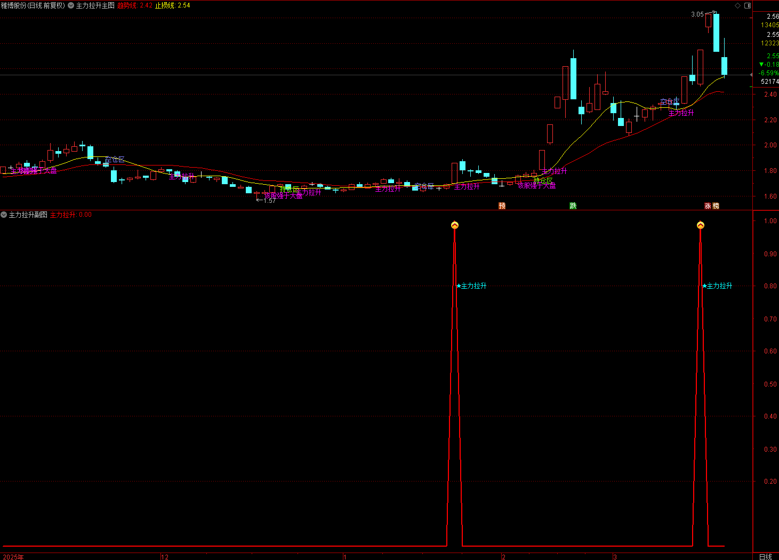
Task: Click the 2.00 price axis label
Action: [x=770, y=145]
